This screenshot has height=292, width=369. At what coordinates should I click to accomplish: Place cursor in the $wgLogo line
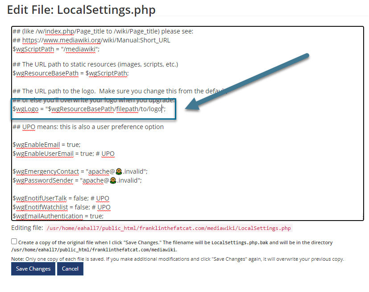pyautogui.click(x=89, y=109)
